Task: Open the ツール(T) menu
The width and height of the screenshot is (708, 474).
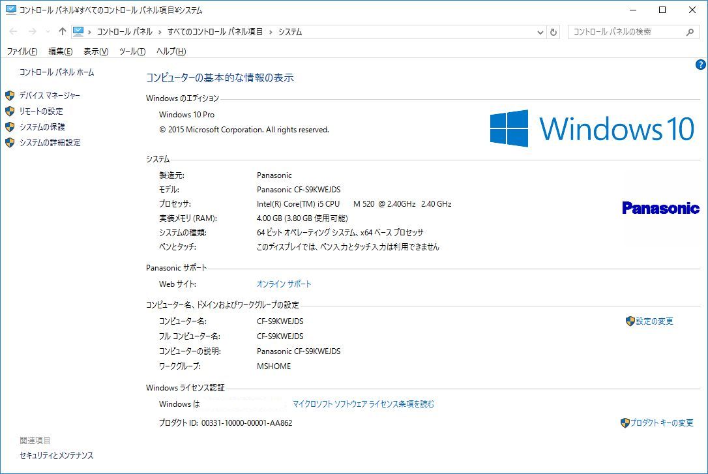Action: click(x=132, y=52)
